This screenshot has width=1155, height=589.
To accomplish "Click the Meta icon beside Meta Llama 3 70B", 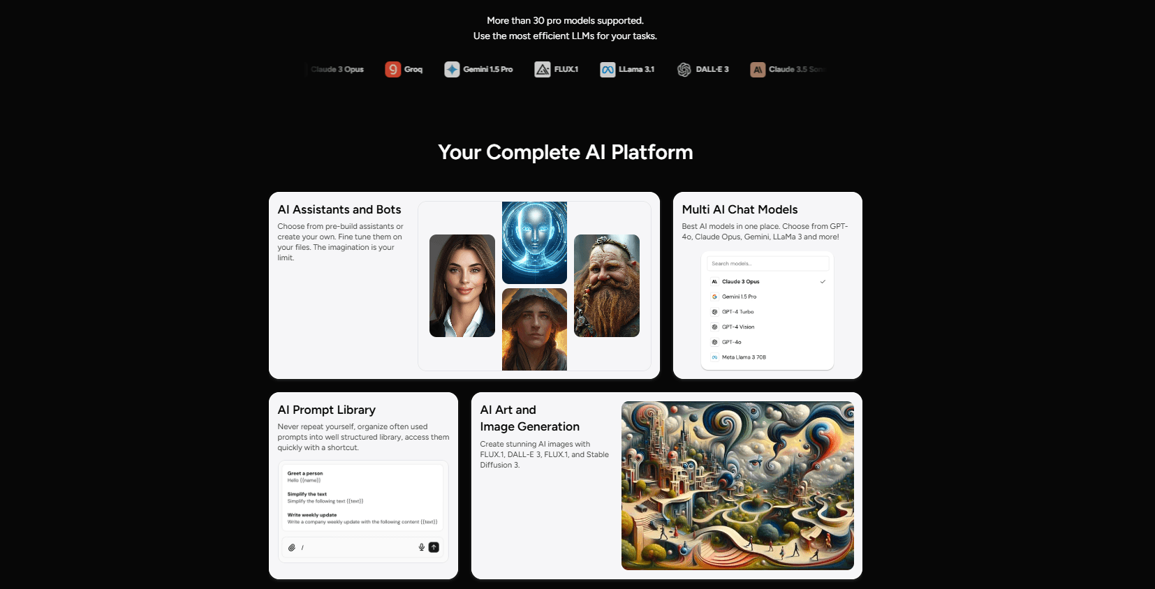I will (714, 357).
